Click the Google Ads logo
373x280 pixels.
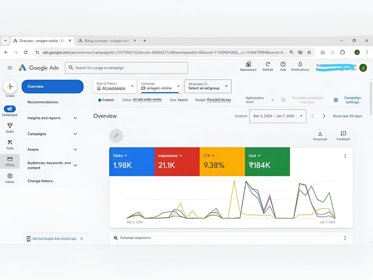click(39, 68)
